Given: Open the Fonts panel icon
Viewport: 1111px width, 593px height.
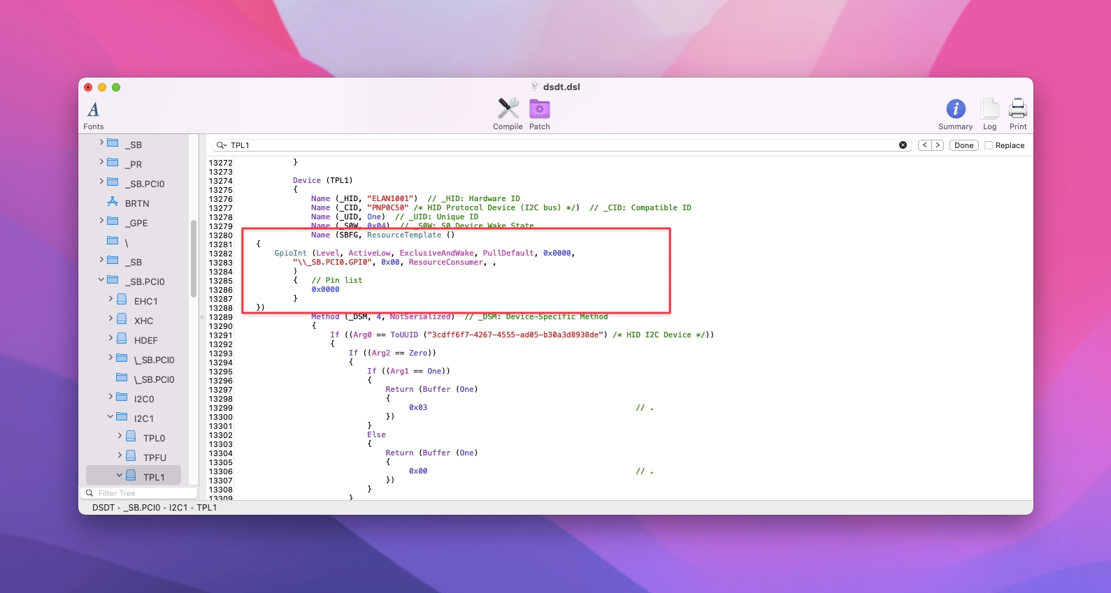Looking at the screenshot, I should click(93, 110).
